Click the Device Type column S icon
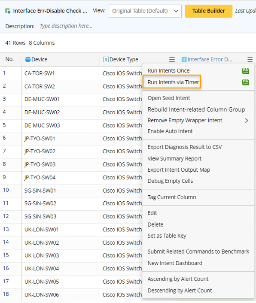Screen dimensions: 256x303 click(106, 59)
